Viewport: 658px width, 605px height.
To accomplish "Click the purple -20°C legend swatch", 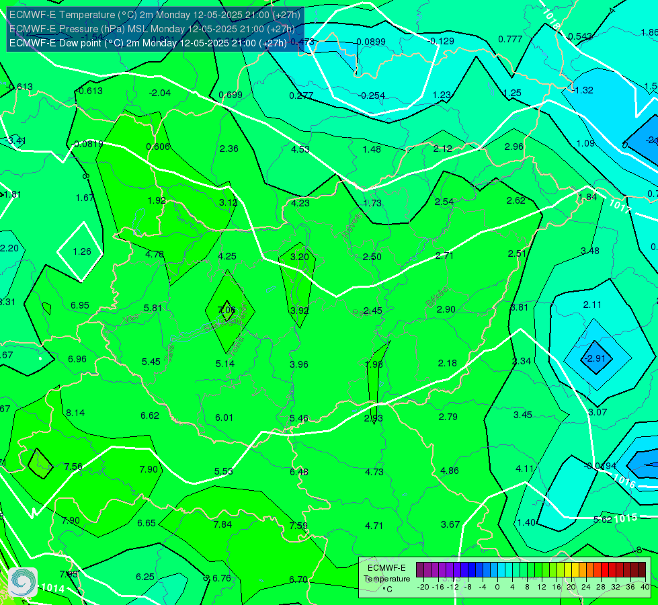I will (x=420, y=570).
